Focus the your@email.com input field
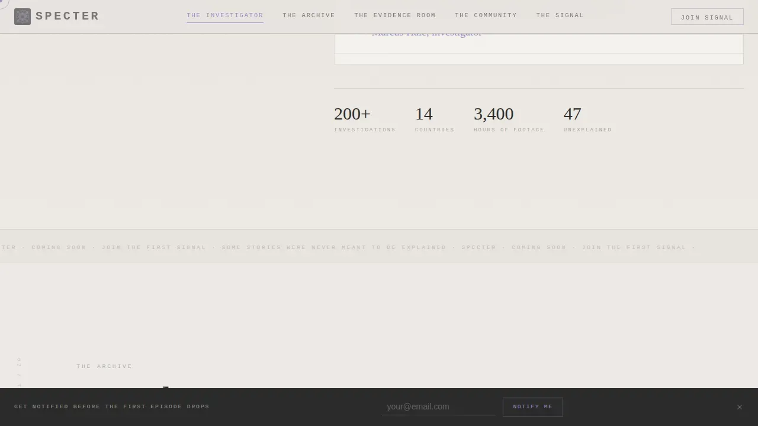 pos(439,406)
